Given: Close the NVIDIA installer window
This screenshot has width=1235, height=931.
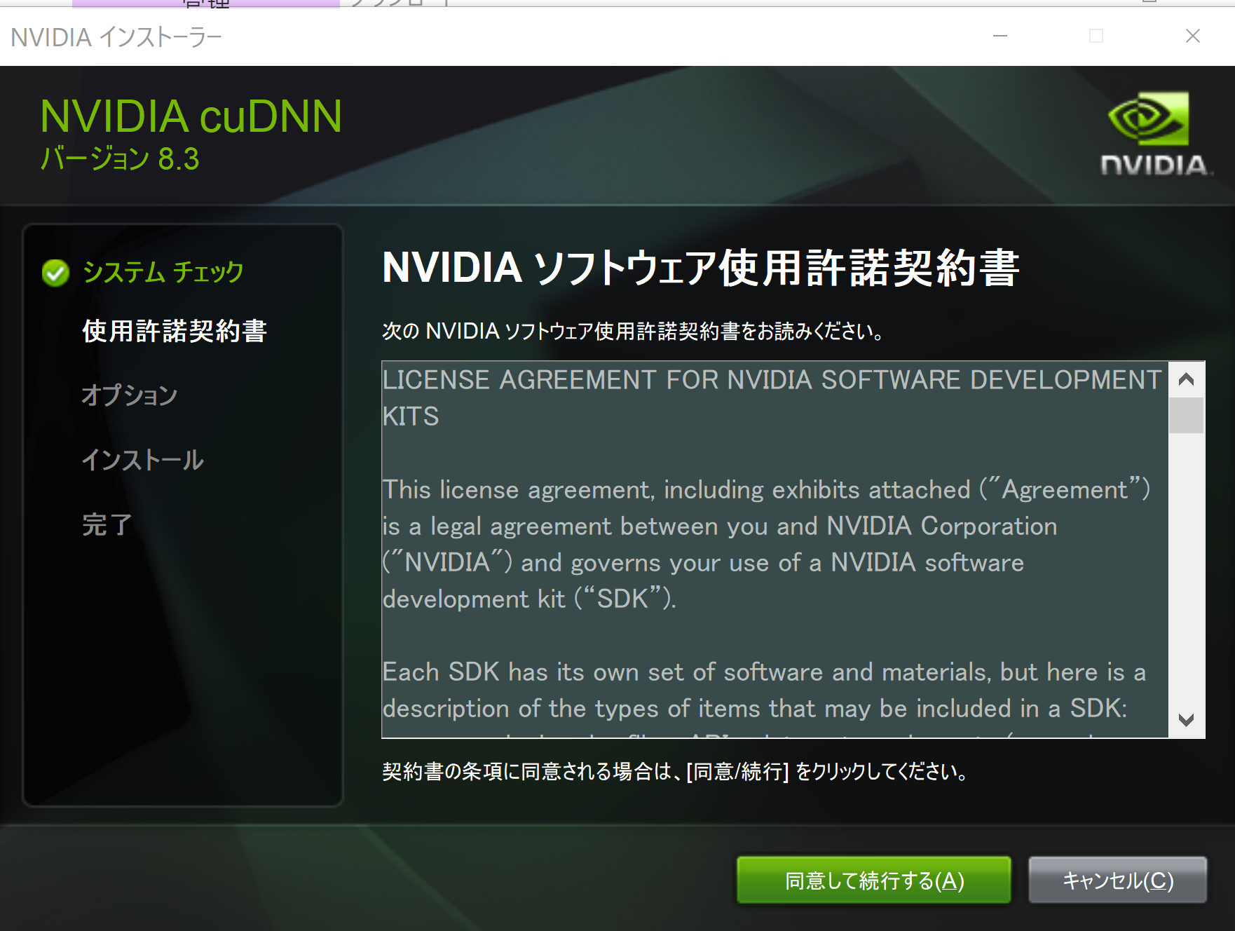Looking at the screenshot, I should click(1193, 36).
